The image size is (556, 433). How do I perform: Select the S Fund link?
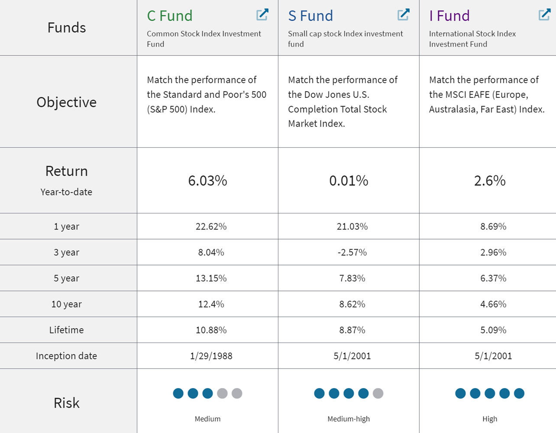pyautogui.click(x=310, y=16)
